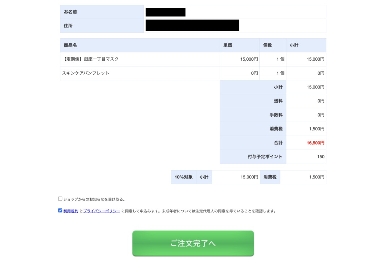Click the 個数 column header

tap(267, 46)
